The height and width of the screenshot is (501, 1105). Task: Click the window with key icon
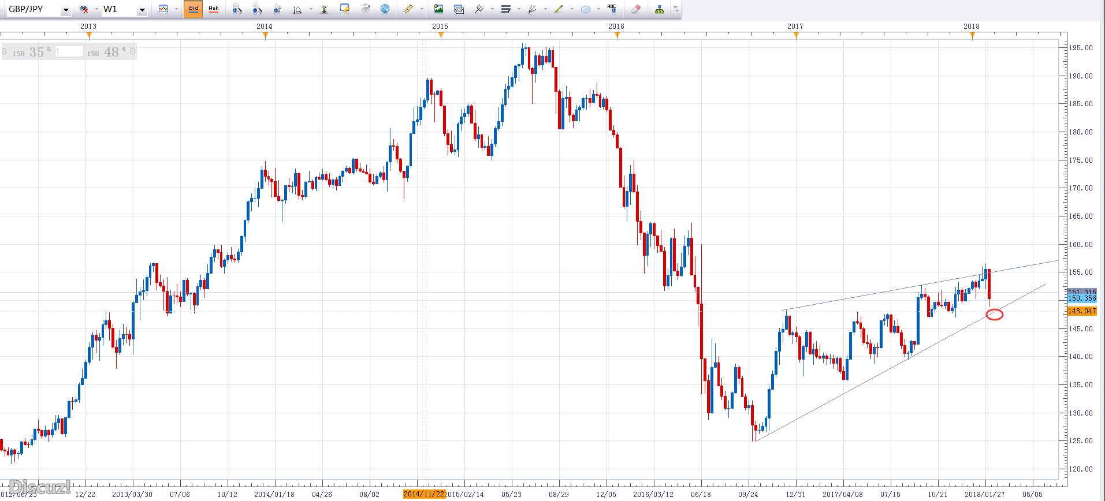click(x=345, y=9)
